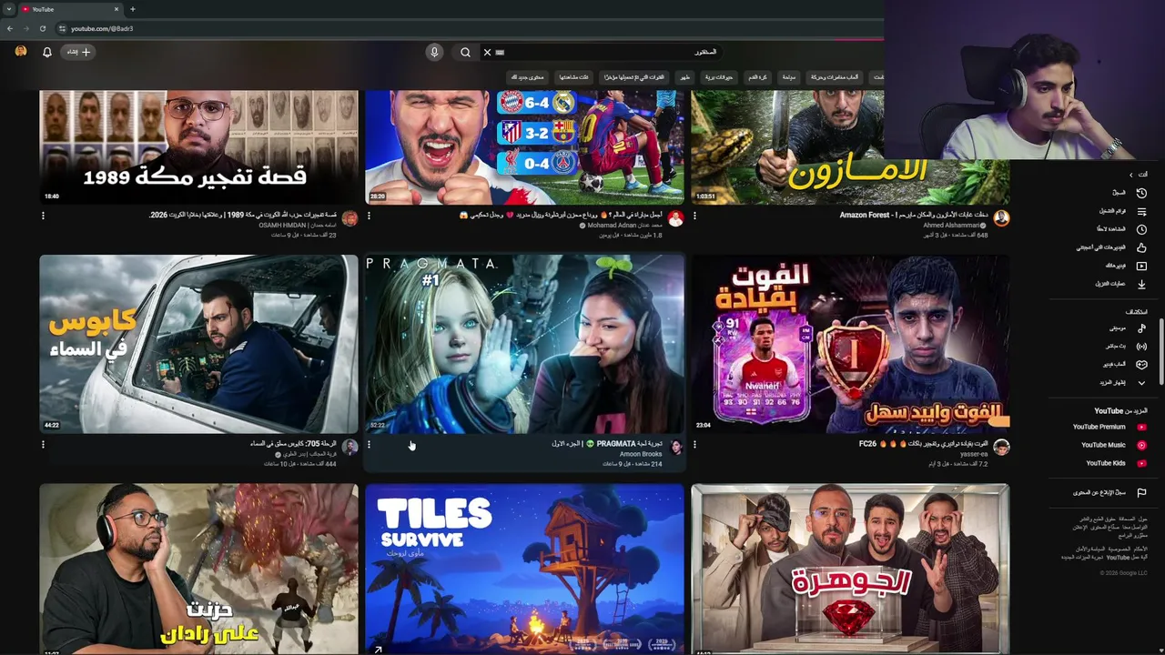
Task: Select the new-to-you filter chip
Action: [x=527, y=77]
